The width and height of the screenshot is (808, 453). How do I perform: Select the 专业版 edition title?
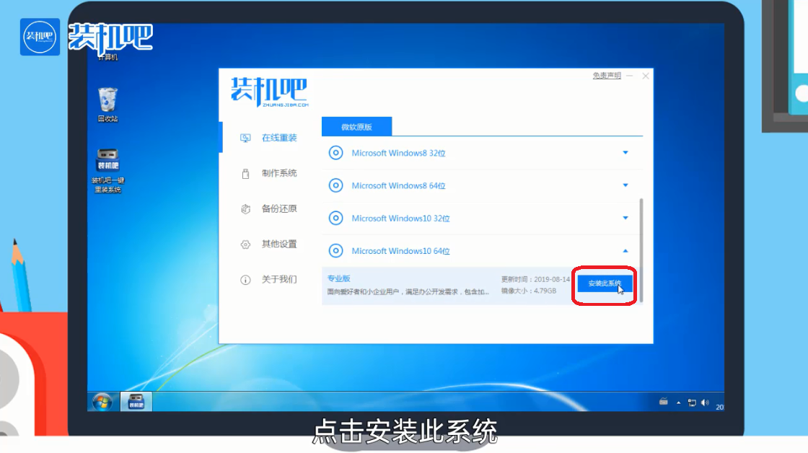click(x=338, y=278)
